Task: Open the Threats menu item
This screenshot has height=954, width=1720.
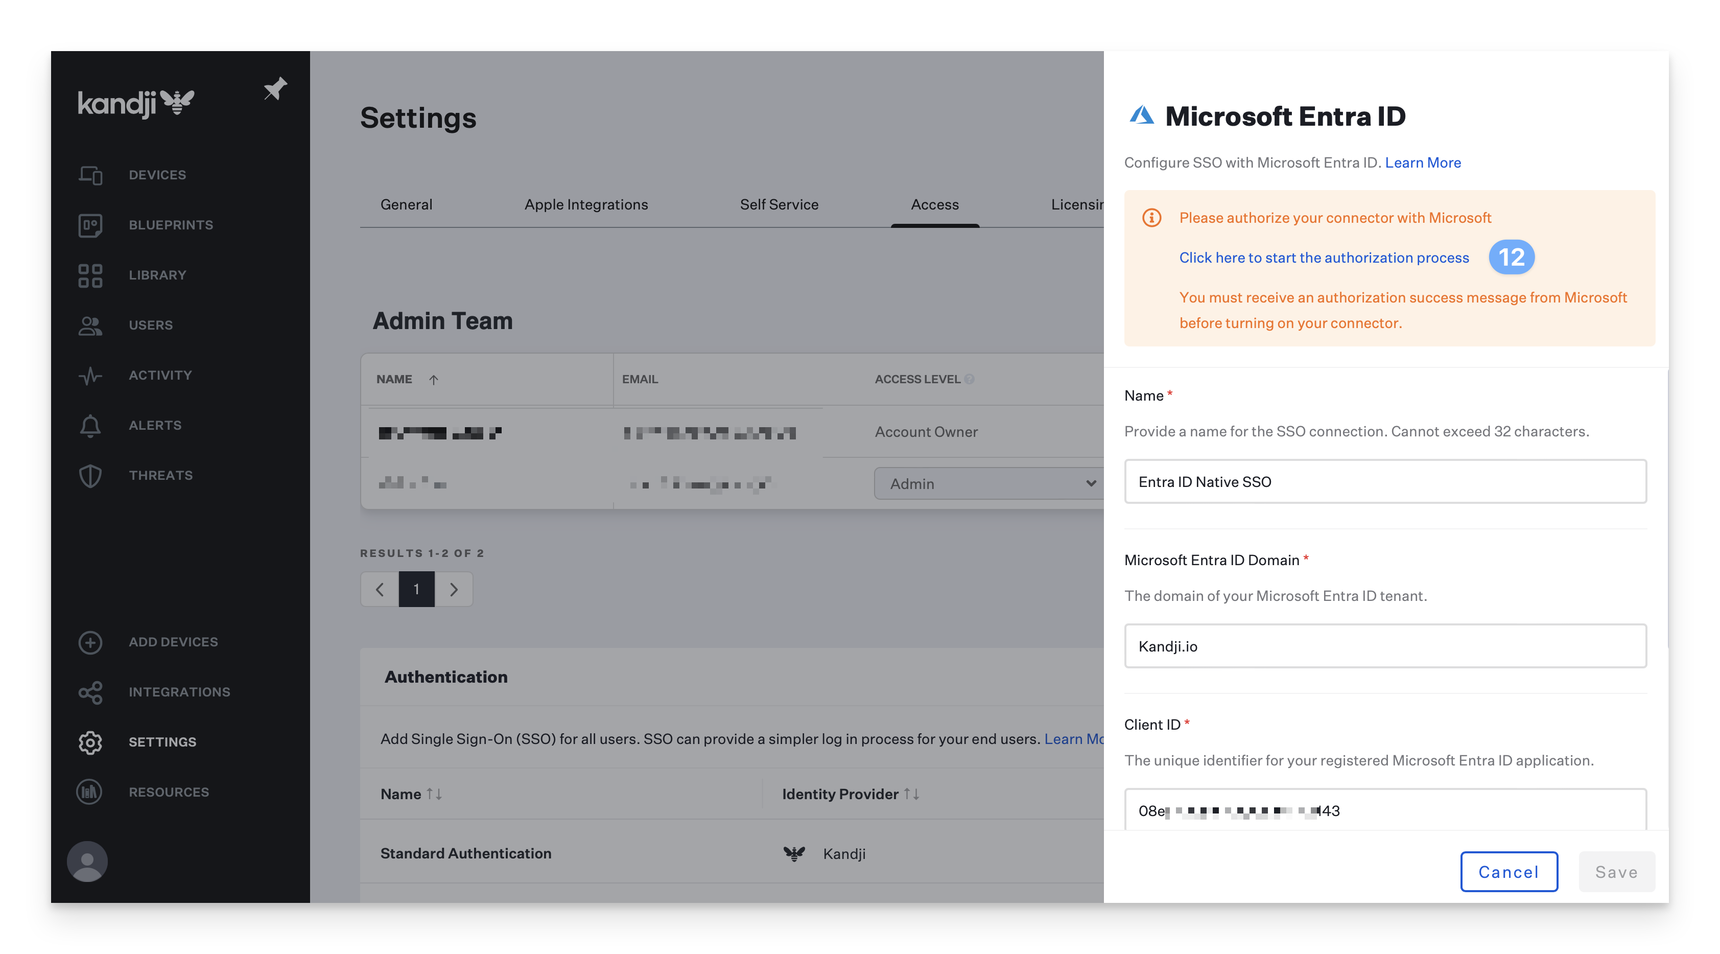Action: (x=161, y=476)
